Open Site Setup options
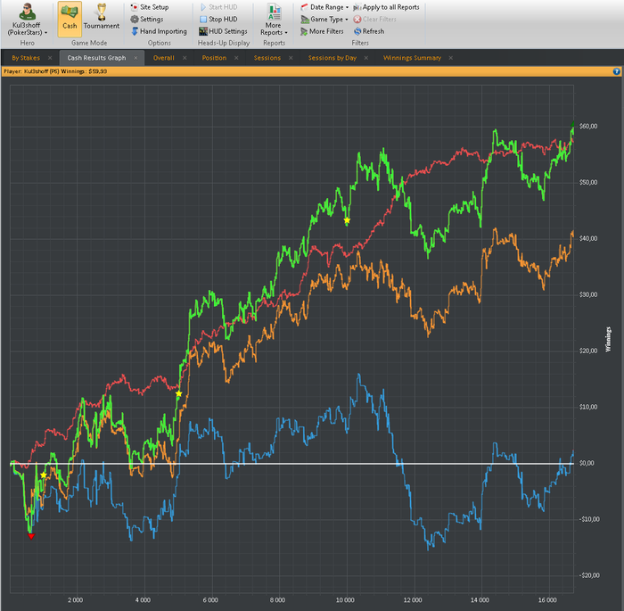 (150, 7)
